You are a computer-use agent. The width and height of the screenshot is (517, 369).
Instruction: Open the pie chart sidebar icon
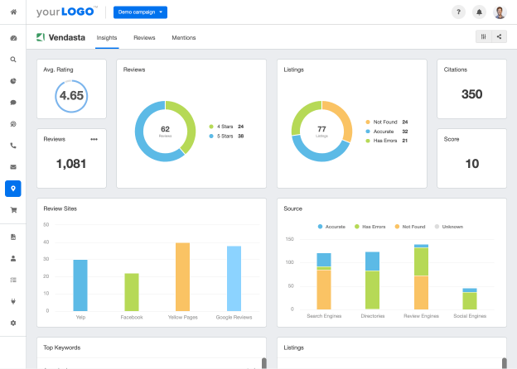pos(13,81)
